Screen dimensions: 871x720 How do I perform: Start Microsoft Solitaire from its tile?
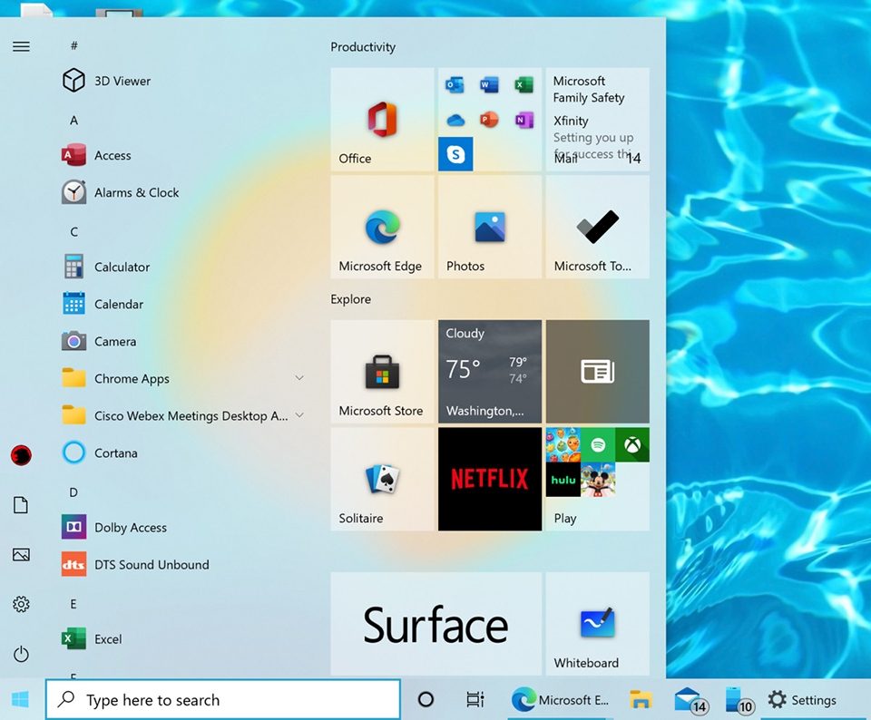(x=382, y=479)
